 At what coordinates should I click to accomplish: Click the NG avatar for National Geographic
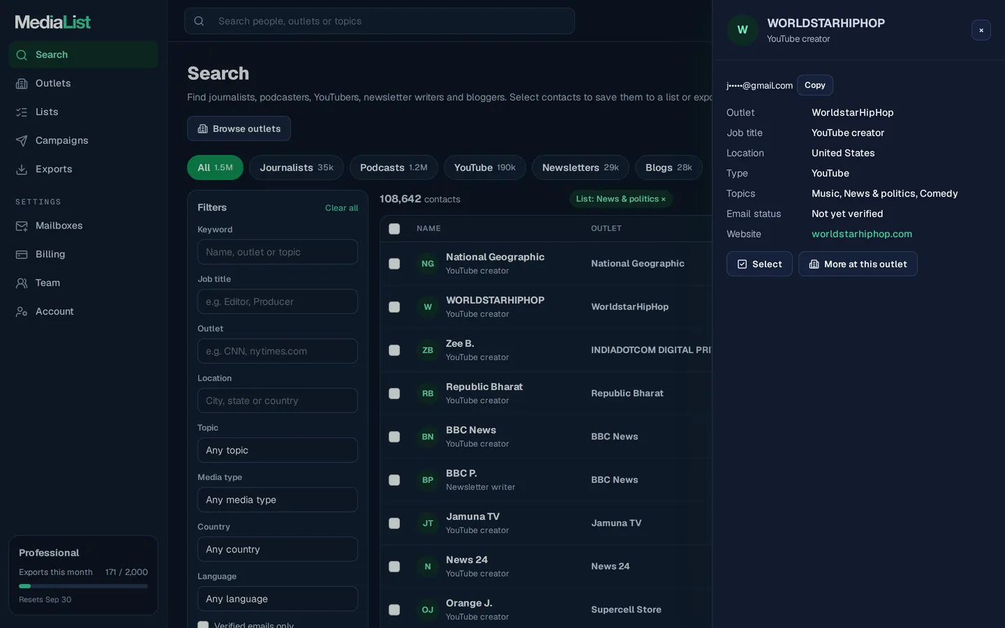[428, 264]
